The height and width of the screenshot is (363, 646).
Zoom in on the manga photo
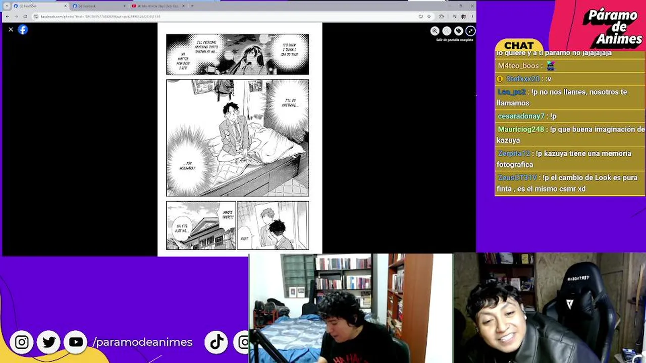pyautogui.click(x=435, y=31)
